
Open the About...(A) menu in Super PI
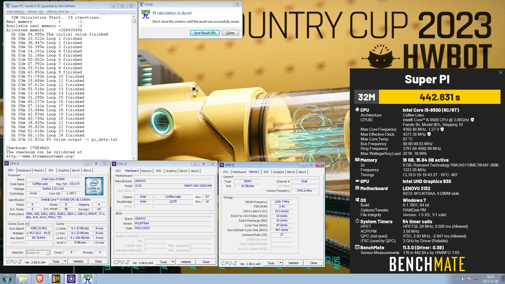[x=35, y=12]
